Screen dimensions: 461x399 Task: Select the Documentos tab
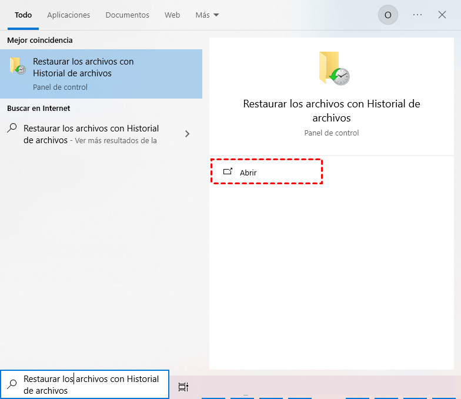pos(127,15)
